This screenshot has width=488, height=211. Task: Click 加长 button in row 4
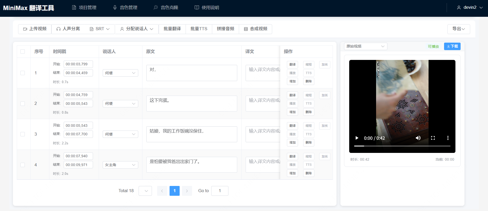click(325, 157)
